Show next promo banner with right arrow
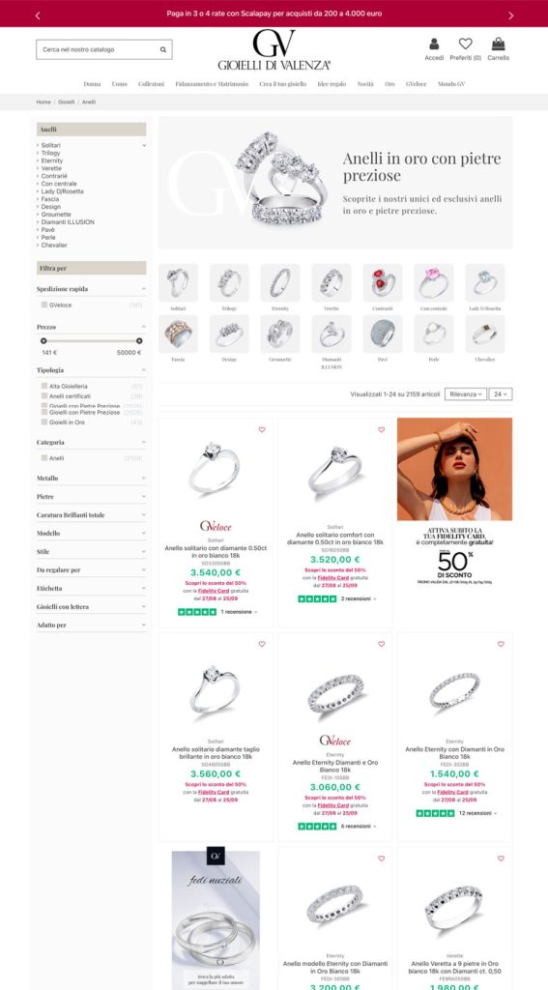Screen dimensions: 548x990 point(510,15)
